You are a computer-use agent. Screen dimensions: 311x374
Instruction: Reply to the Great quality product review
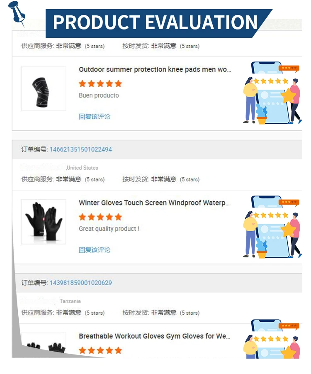pyautogui.click(x=95, y=250)
